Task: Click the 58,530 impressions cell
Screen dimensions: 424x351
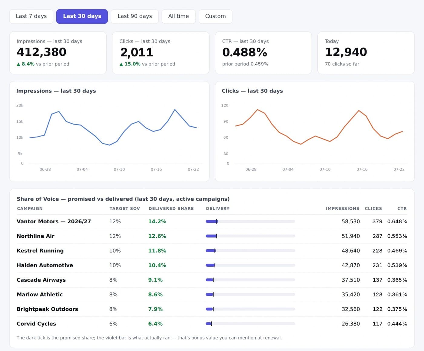Action: click(x=351, y=221)
